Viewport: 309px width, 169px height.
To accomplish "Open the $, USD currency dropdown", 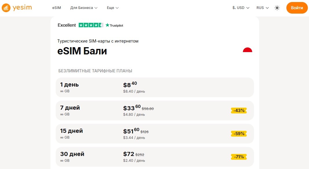I will coord(241,8).
